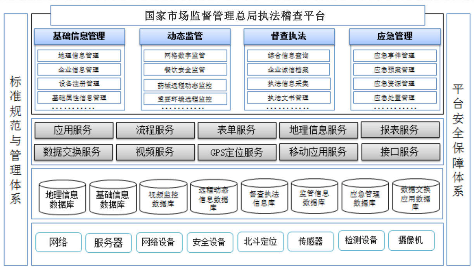Click the 基础属性信息管理 item
The height and width of the screenshot is (272, 474).
[x=79, y=98]
